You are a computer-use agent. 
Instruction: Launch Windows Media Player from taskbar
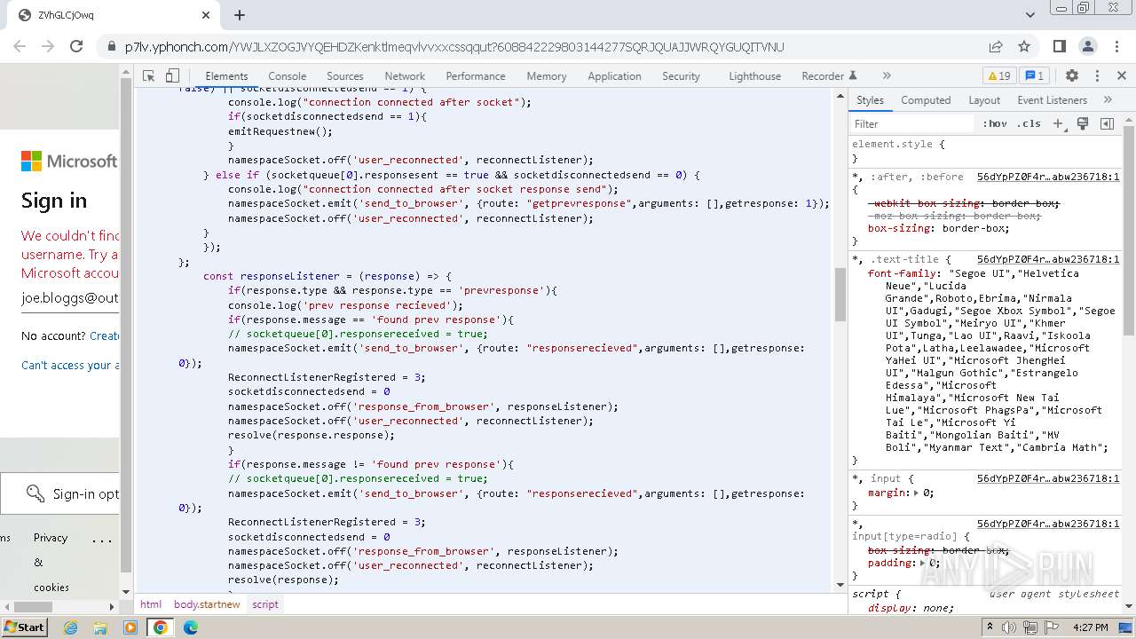[x=130, y=627]
